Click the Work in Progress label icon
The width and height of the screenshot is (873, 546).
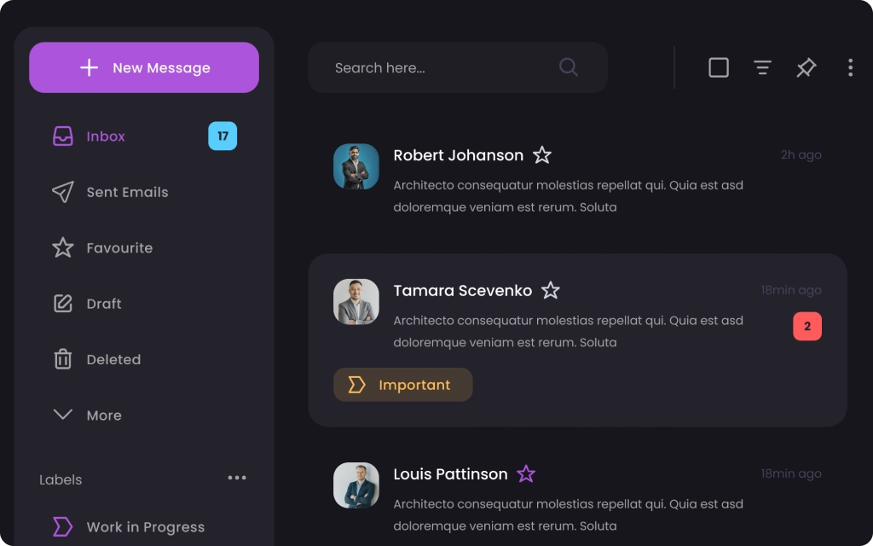[x=62, y=527]
